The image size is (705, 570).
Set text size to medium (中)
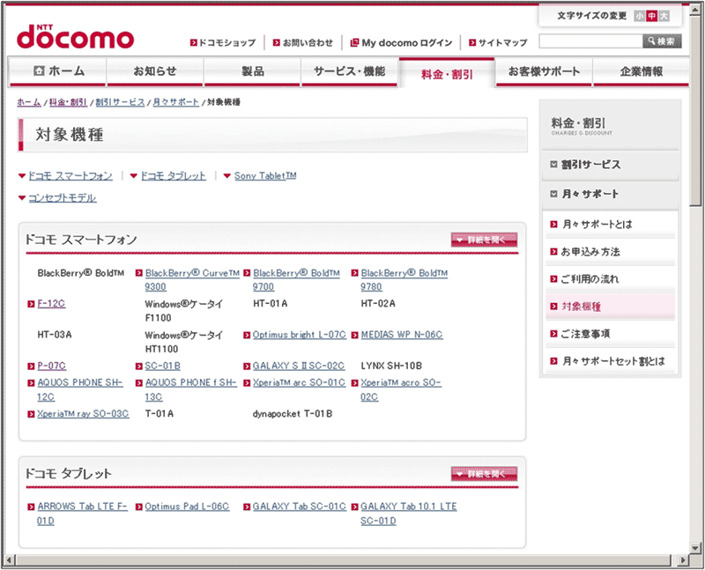pos(651,16)
